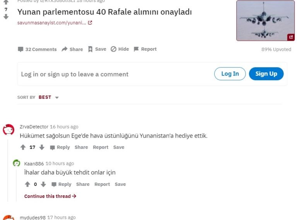The width and height of the screenshot is (297, 220).
Task: Downvote Kaan886's reply
Action: click(x=44, y=184)
